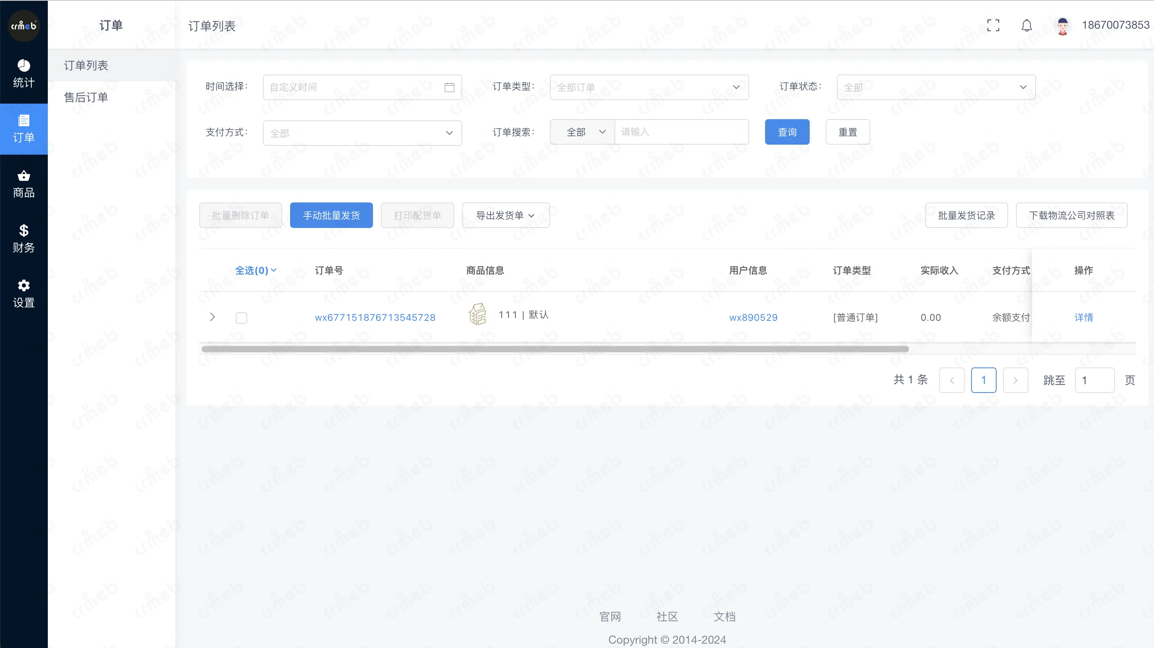
Task: Click the user avatar icon
Action: [x=1063, y=26]
